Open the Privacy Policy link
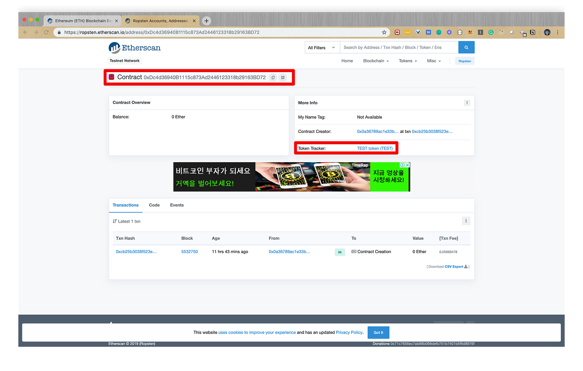This screenshot has width=583, height=371. pos(349,333)
